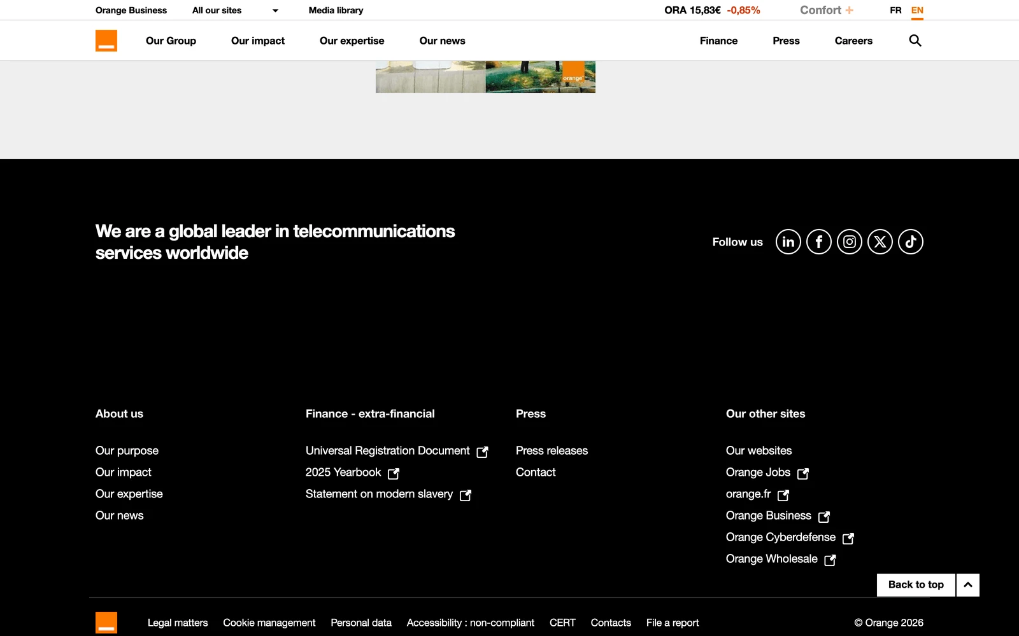The height and width of the screenshot is (636, 1019).
Task: Go to the Finance section
Action: click(x=718, y=41)
